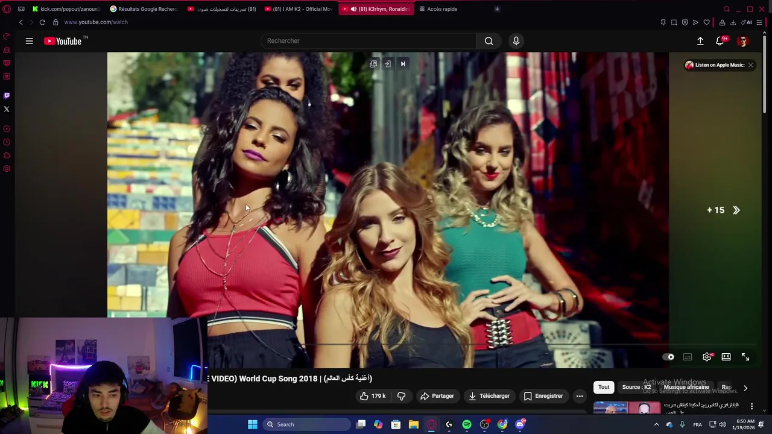
Task: Open a new browser tab
Action: tap(497, 9)
